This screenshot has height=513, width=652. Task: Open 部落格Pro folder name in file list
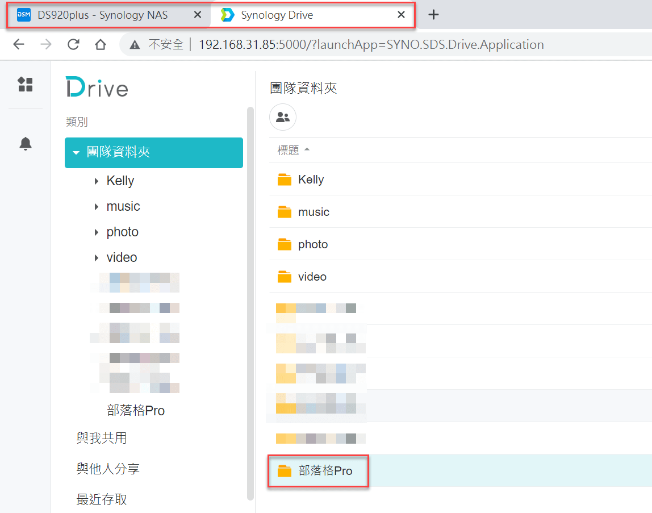[325, 470]
